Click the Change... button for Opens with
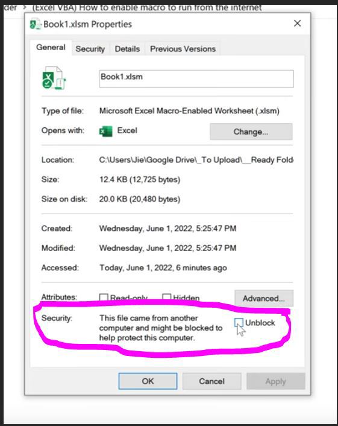Screen dimensions: 338x426 (x=251, y=132)
